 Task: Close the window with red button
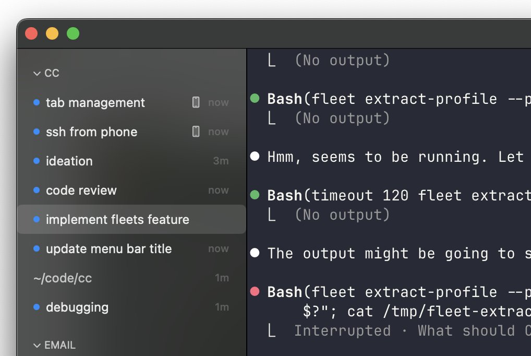pos(31,33)
